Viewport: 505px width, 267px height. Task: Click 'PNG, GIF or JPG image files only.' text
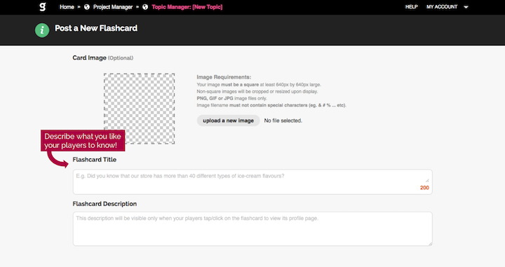click(x=231, y=98)
